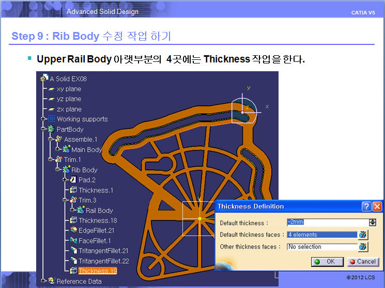
Task: Cancel the Thickness Definition dialog
Action: click(362, 262)
